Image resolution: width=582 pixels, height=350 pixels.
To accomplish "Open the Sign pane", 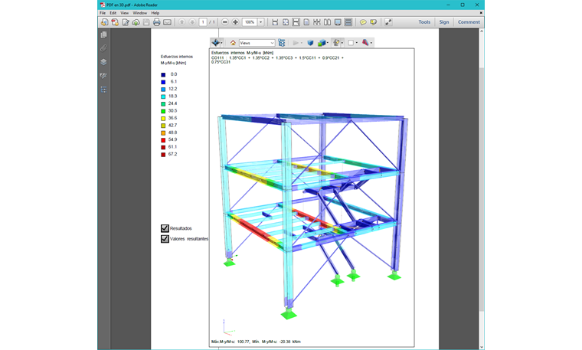I will click(444, 22).
